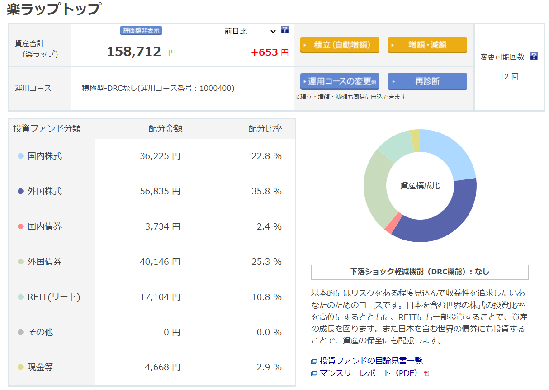Click the dark blue 外国株式 legend dot
549x390 pixels.
[x=20, y=192]
